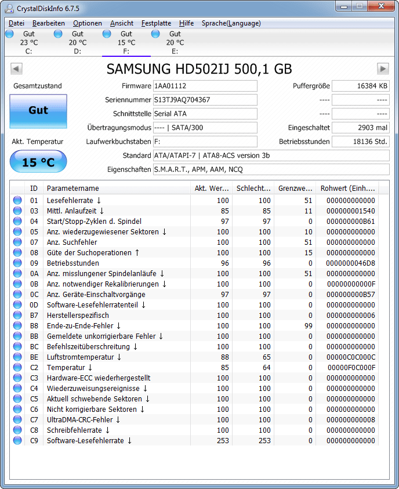Click status icon of wiederzugewiesener Sektoren row
Image resolution: width=399 pixels, height=489 pixels.
(17, 231)
